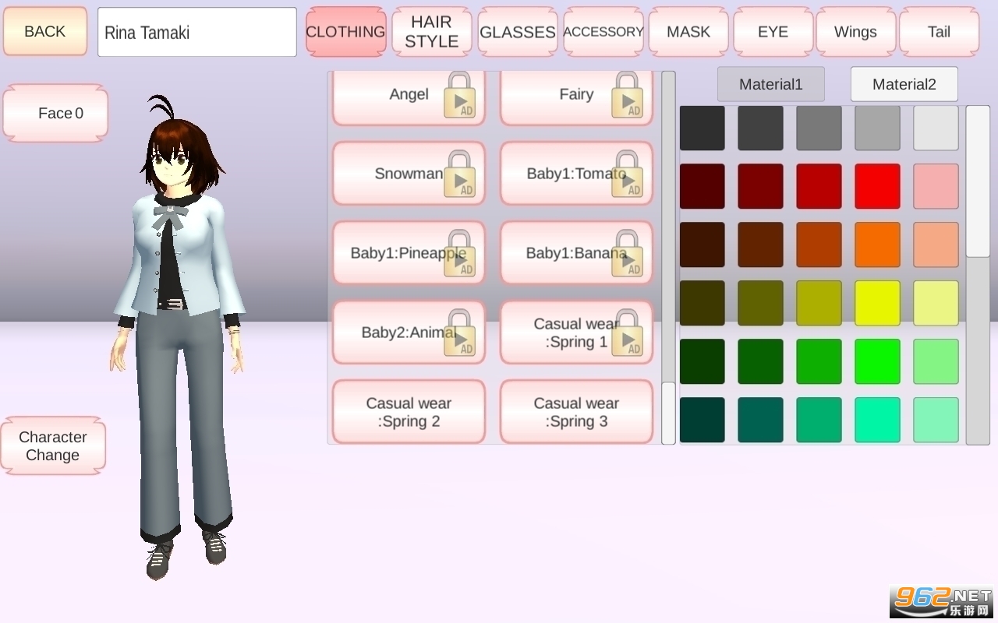Choose Casual wear :Spring 3 outfit
998x623 pixels.
(x=576, y=412)
